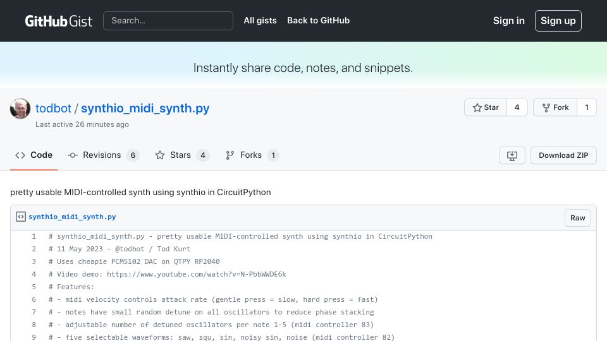Click the save gist to desktop icon
607x341 pixels.
point(512,155)
